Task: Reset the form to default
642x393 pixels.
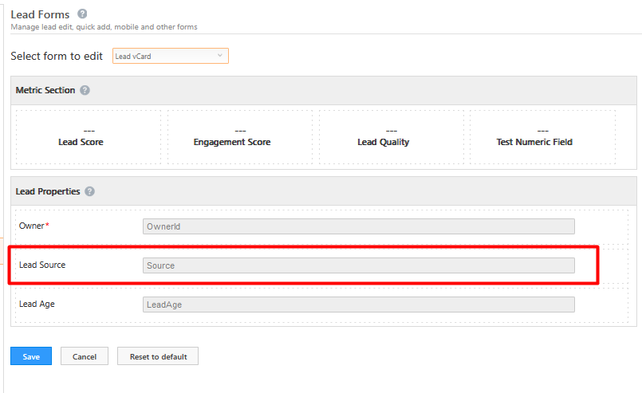Action: (158, 356)
